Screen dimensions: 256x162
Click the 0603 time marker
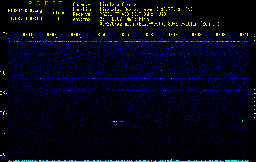(x=76, y=35)
